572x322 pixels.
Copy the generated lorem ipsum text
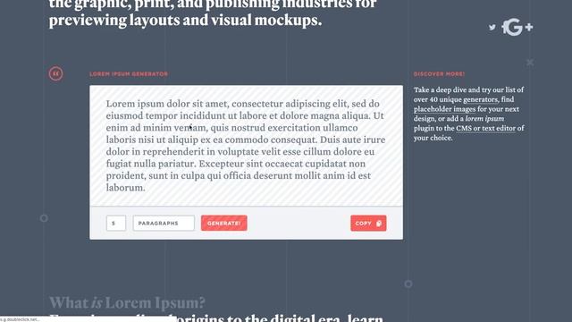(x=368, y=223)
